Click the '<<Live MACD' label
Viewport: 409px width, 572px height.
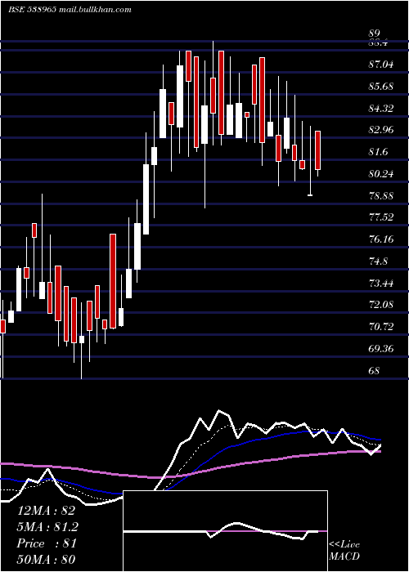pyautogui.click(x=344, y=550)
